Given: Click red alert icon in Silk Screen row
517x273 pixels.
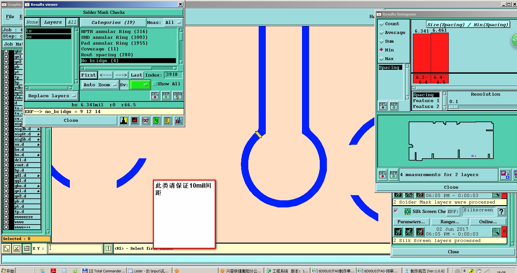Looking at the screenshot, I should click(x=504, y=232).
